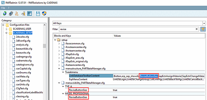The image size is (207, 100).
Task: Apply filter using the funnel icon
Action: coord(203,29)
